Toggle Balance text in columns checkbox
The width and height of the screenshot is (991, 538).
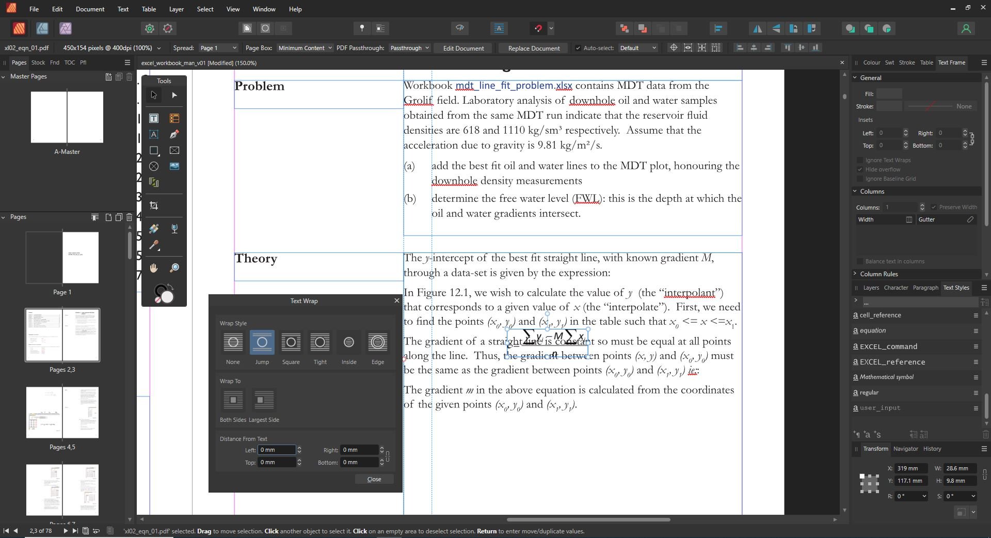860,261
